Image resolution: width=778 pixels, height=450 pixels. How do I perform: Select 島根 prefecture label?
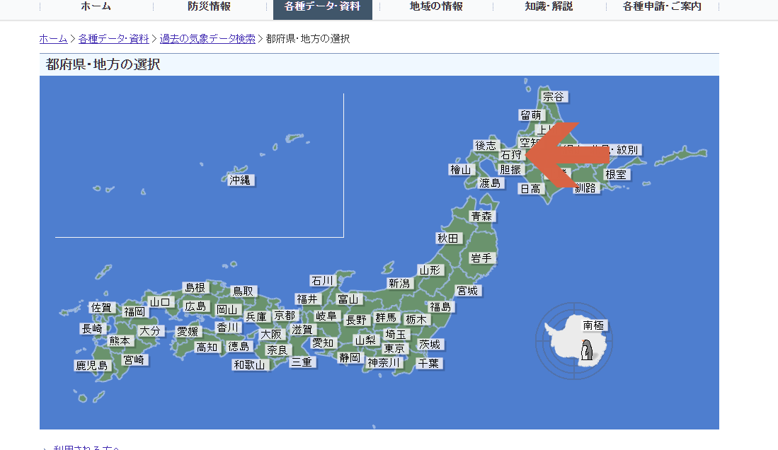coord(195,288)
